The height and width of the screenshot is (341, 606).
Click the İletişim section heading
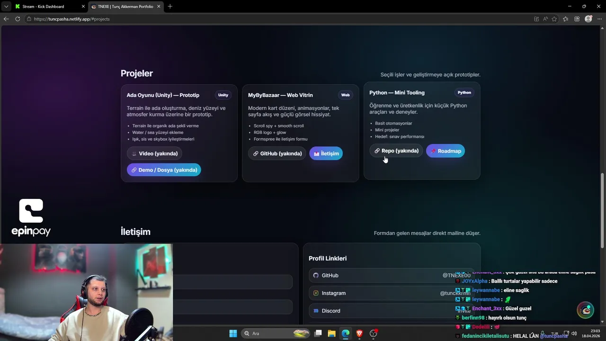135,232
